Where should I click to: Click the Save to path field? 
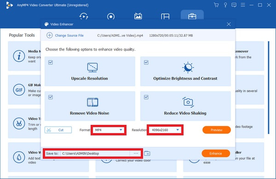[95, 154]
